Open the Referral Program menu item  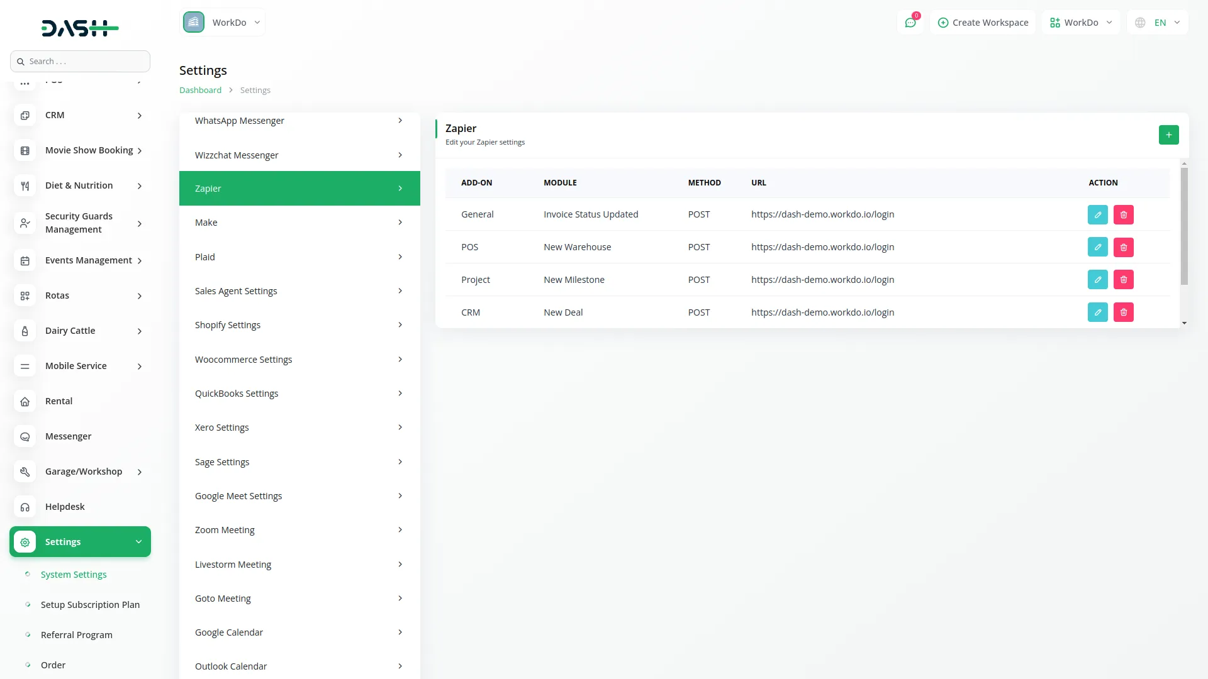(x=76, y=634)
